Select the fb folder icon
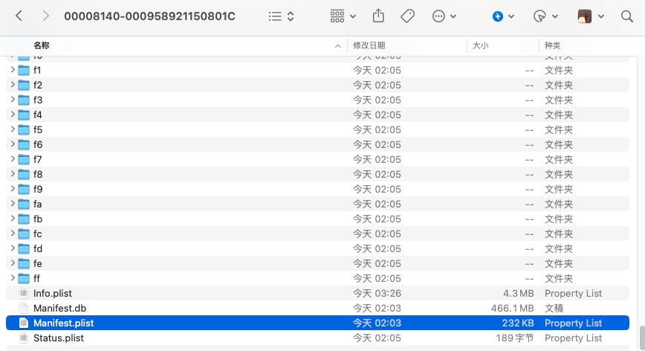The height and width of the screenshot is (351, 645). pyautogui.click(x=24, y=219)
